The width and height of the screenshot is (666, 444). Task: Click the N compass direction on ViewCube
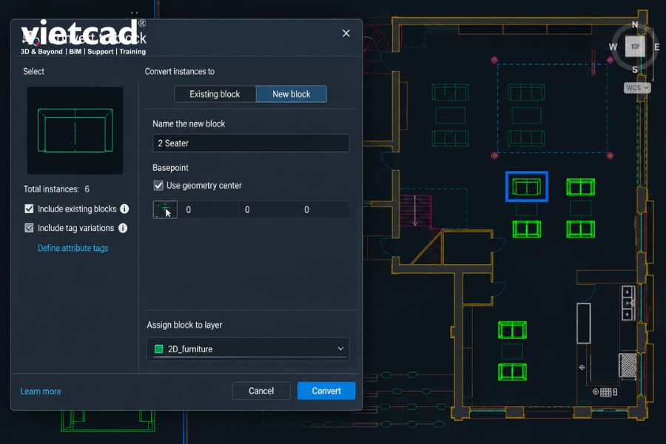click(635, 24)
